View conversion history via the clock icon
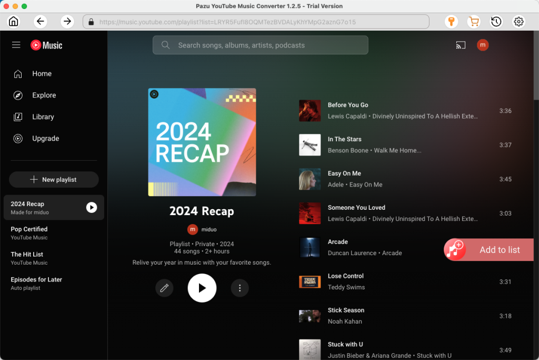Image resolution: width=539 pixels, height=360 pixels. pos(495,22)
